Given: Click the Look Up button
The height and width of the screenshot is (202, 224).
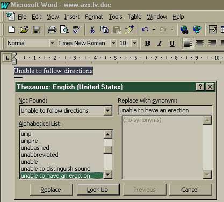Looking at the screenshot, I should pyautogui.click(x=98, y=190).
